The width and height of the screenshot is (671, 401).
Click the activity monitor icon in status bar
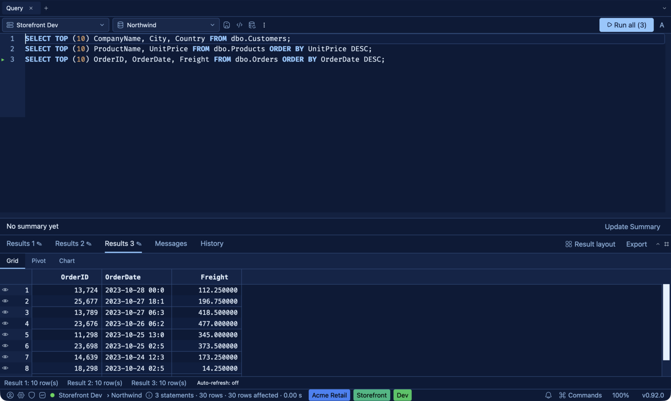pyautogui.click(x=42, y=395)
